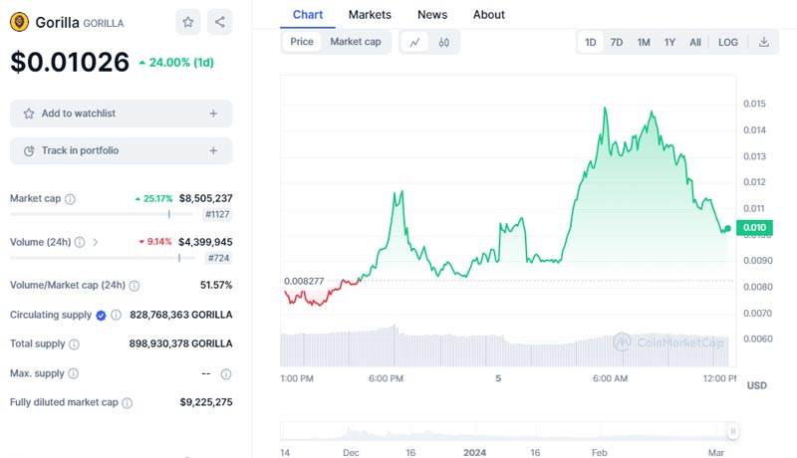Click the pie icon in Track in portfolio
The height and width of the screenshot is (458, 797).
[x=29, y=150]
